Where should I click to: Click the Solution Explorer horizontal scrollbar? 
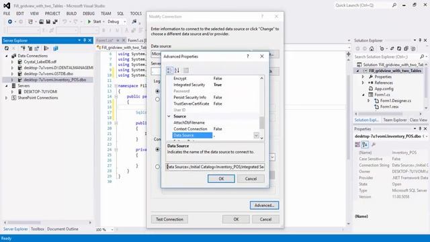tap(380, 114)
